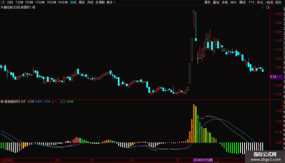Click the 5.34 current price tag

coord(276,77)
